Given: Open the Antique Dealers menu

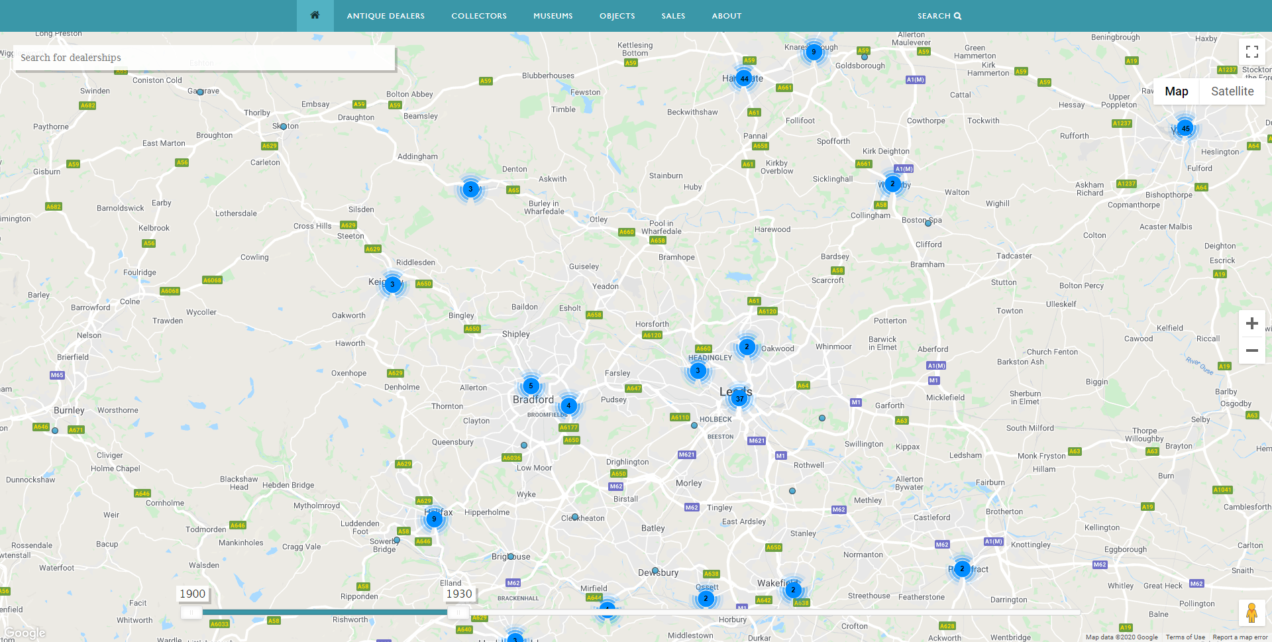Looking at the screenshot, I should [386, 16].
